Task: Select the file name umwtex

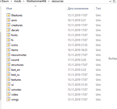Action: point(16,90)
